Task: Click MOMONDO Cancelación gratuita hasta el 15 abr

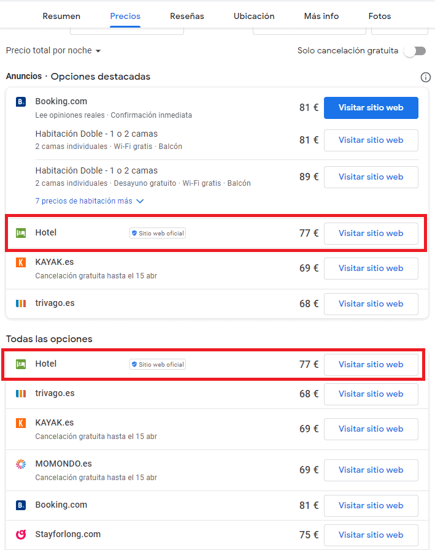Action: tap(96, 478)
